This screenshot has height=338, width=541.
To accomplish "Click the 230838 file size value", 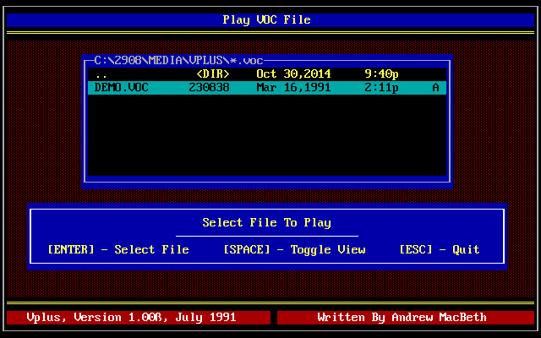I will pyautogui.click(x=209, y=88).
